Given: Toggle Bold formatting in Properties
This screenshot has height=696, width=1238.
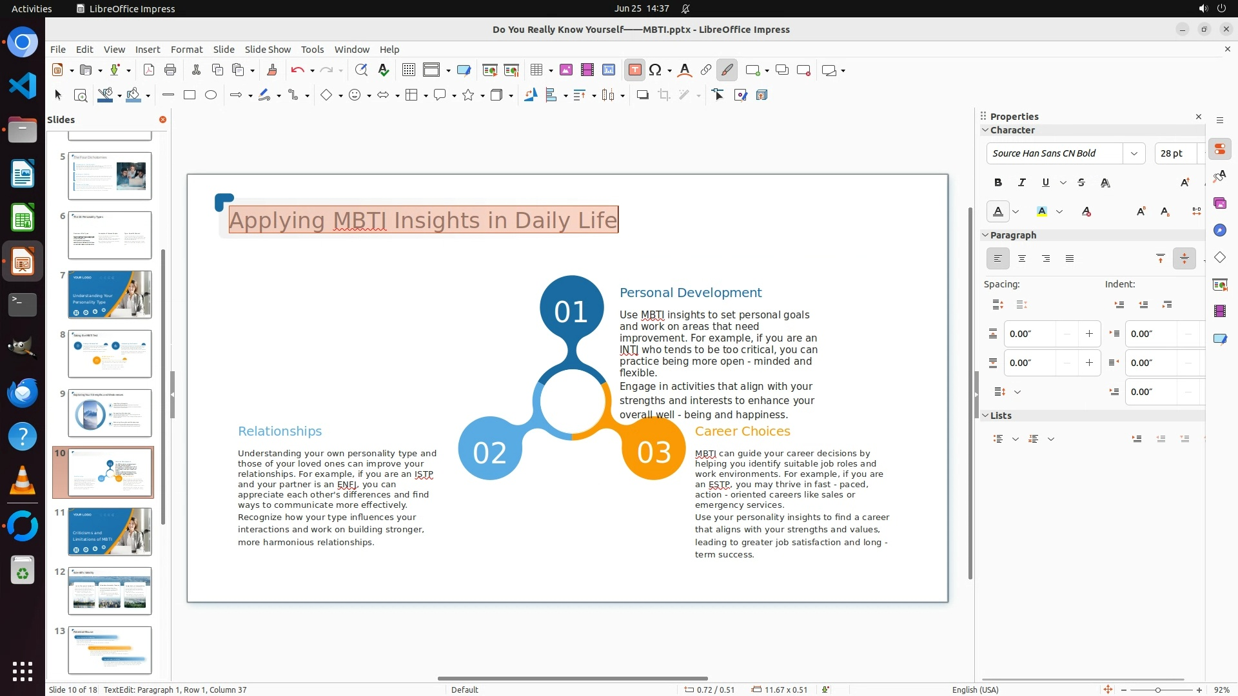Looking at the screenshot, I should (997, 183).
